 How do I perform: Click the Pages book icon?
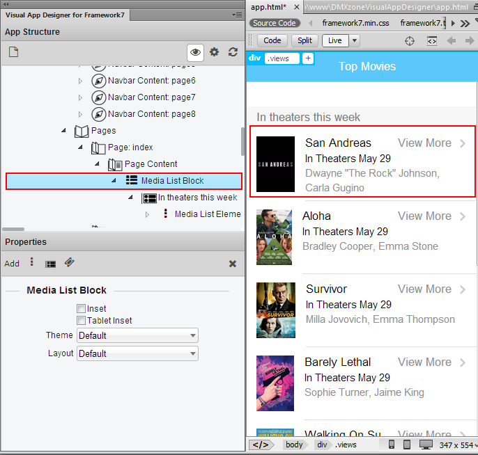tap(82, 131)
